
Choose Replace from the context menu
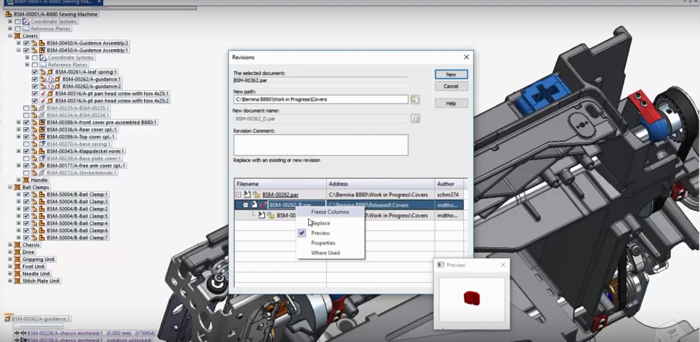(321, 223)
